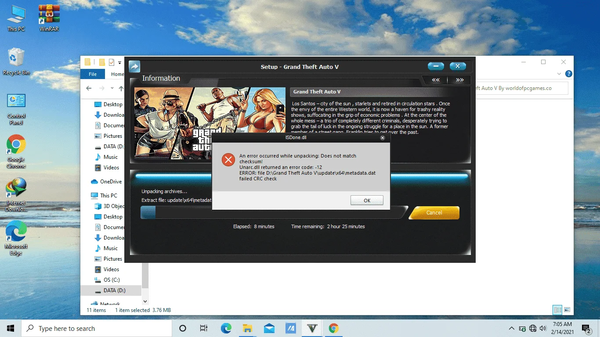Click the Windows Start button

(x=11, y=328)
